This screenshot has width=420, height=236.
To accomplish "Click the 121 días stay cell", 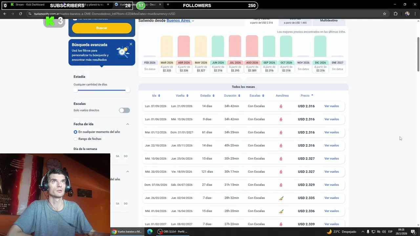I will [x=207, y=172].
